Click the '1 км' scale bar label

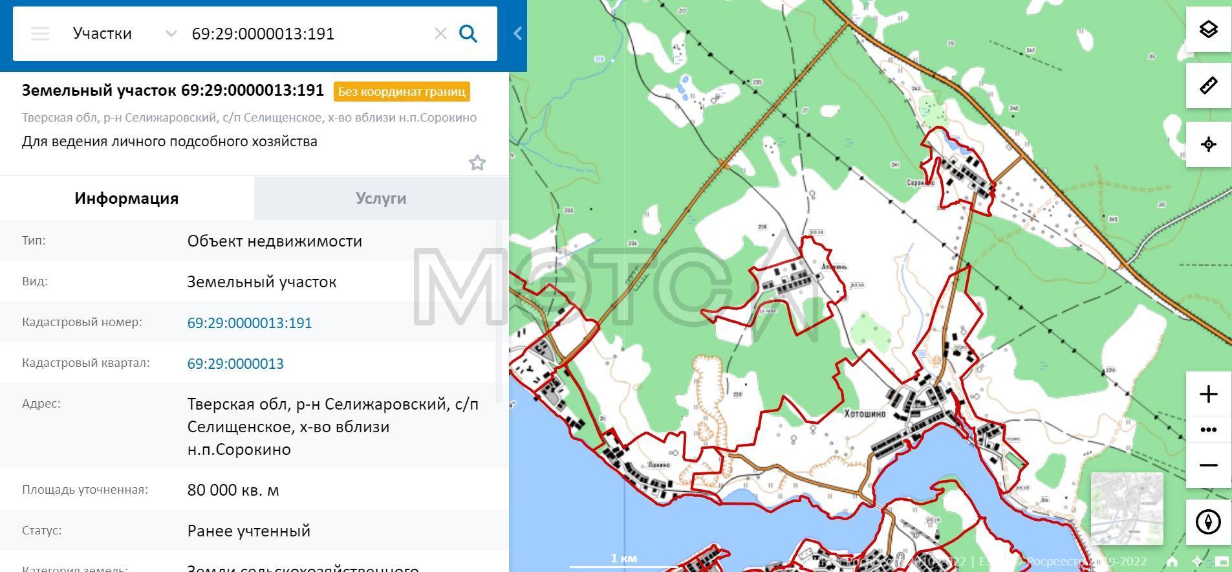pos(624,558)
